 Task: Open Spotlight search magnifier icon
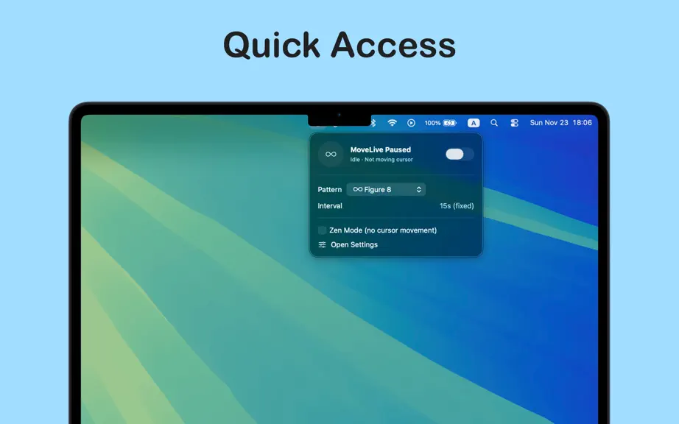tap(494, 123)
